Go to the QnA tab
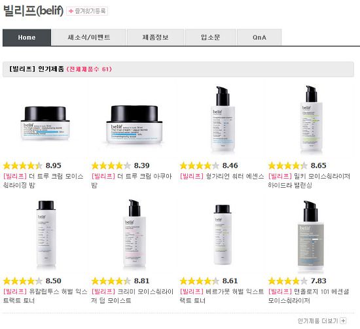This screenshot has width=360, height=329. [x=259, y=37]
